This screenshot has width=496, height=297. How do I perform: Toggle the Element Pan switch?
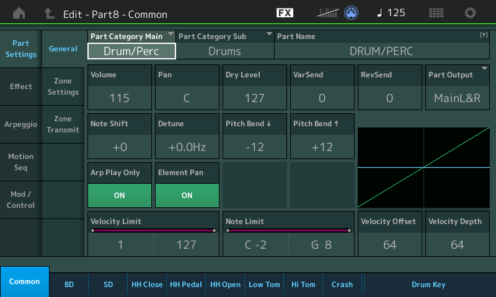point(187,194)
